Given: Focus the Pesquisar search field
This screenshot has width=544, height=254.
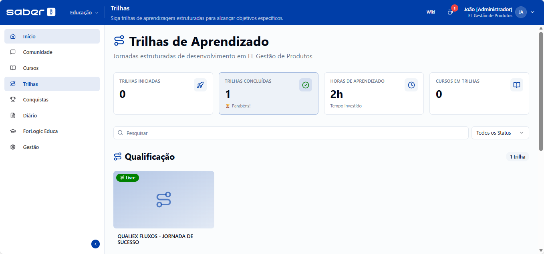Looking at the screenshot, I should tap(294, 133).
